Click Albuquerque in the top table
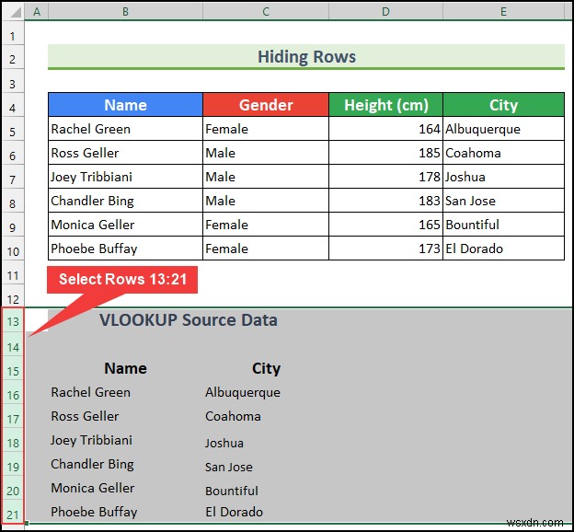574x532 pixels. click(x=504, y=129)
